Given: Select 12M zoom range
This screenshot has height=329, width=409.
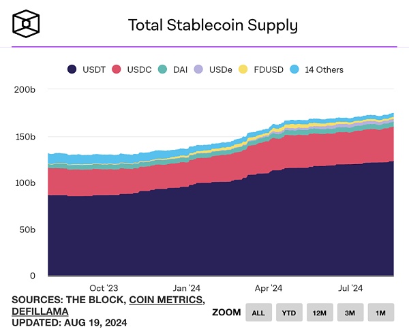Looking at the screenshot, I should (x=320, y=313).
